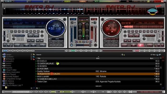Open the sampler selection dropdown on right deck

click(x=144, y=36)
